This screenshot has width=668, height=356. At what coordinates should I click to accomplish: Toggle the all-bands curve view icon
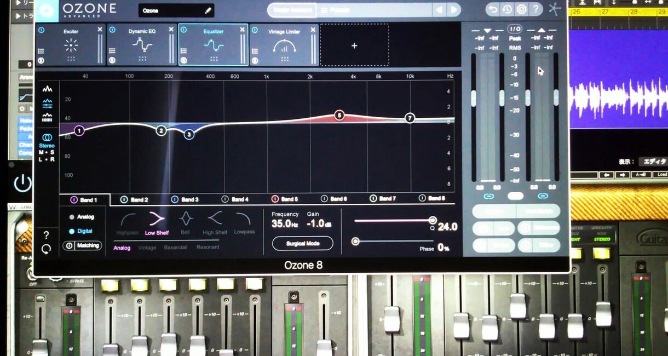tap(47, 103)
